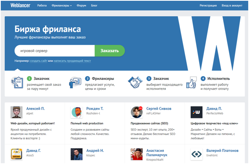Click the Weblancer logo
This screenshot has height=164, width=249.
[x=20, y=6]
